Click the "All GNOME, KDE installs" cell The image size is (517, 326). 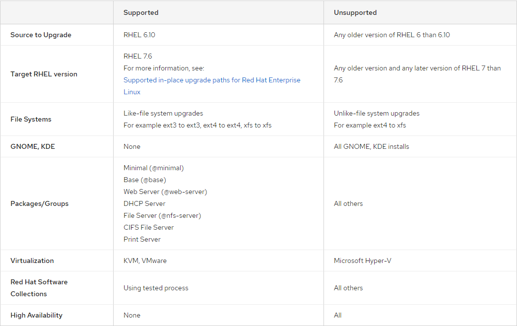pyautogui.click(x=372, y=147)
